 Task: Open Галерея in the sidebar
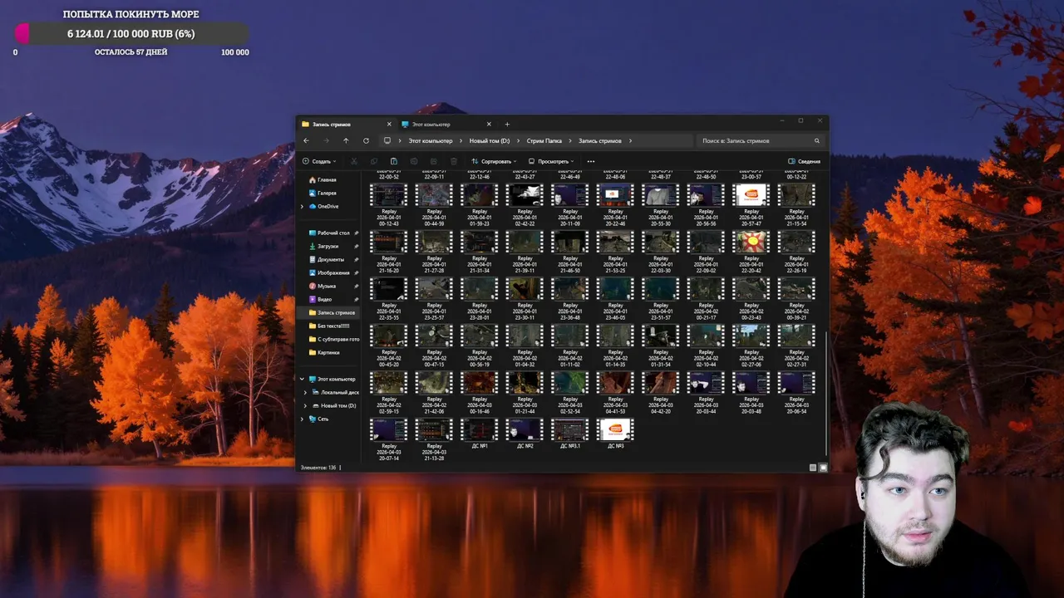(327, 193)
